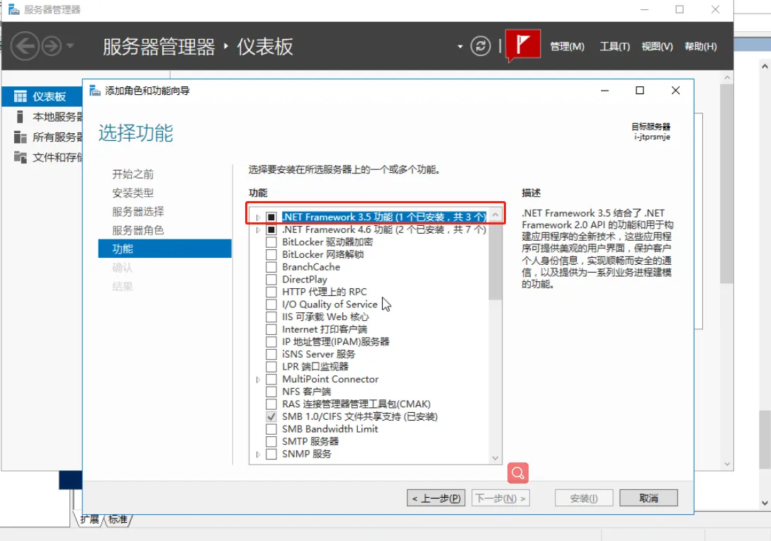Click the Server Manager refresh icon

(480, 45)
